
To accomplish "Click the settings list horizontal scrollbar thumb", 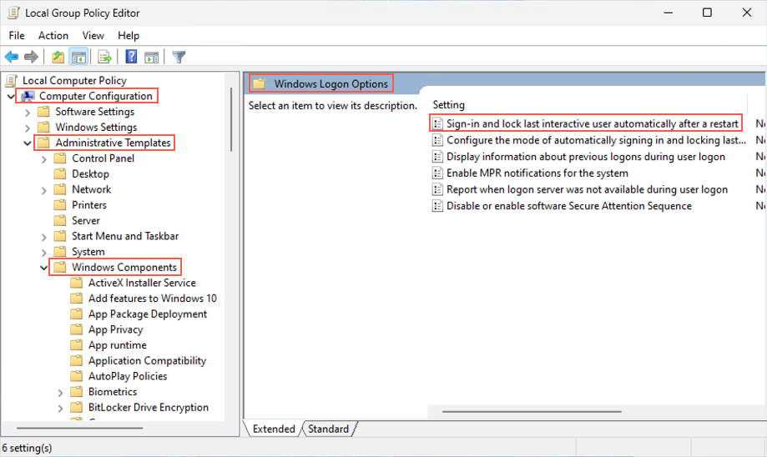I will point(532,411).
